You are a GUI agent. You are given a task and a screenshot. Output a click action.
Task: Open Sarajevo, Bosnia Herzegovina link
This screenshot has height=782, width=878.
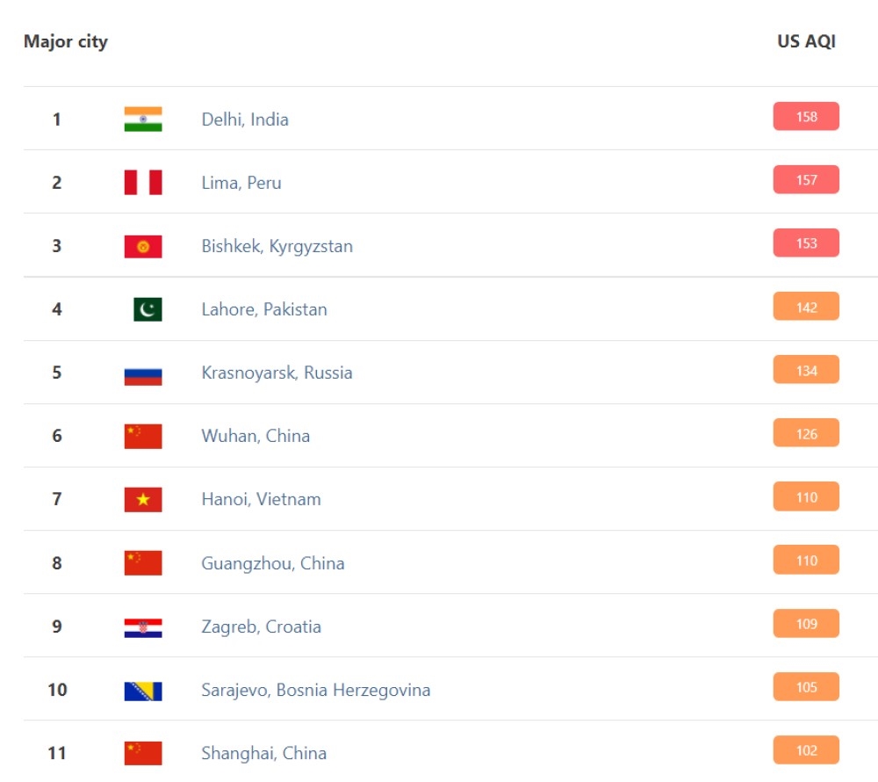[x=316, y=690]
